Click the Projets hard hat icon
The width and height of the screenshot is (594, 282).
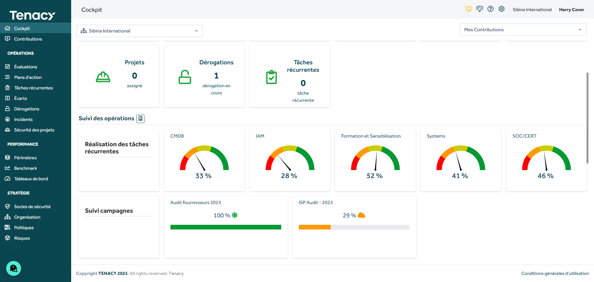point(103,77)
